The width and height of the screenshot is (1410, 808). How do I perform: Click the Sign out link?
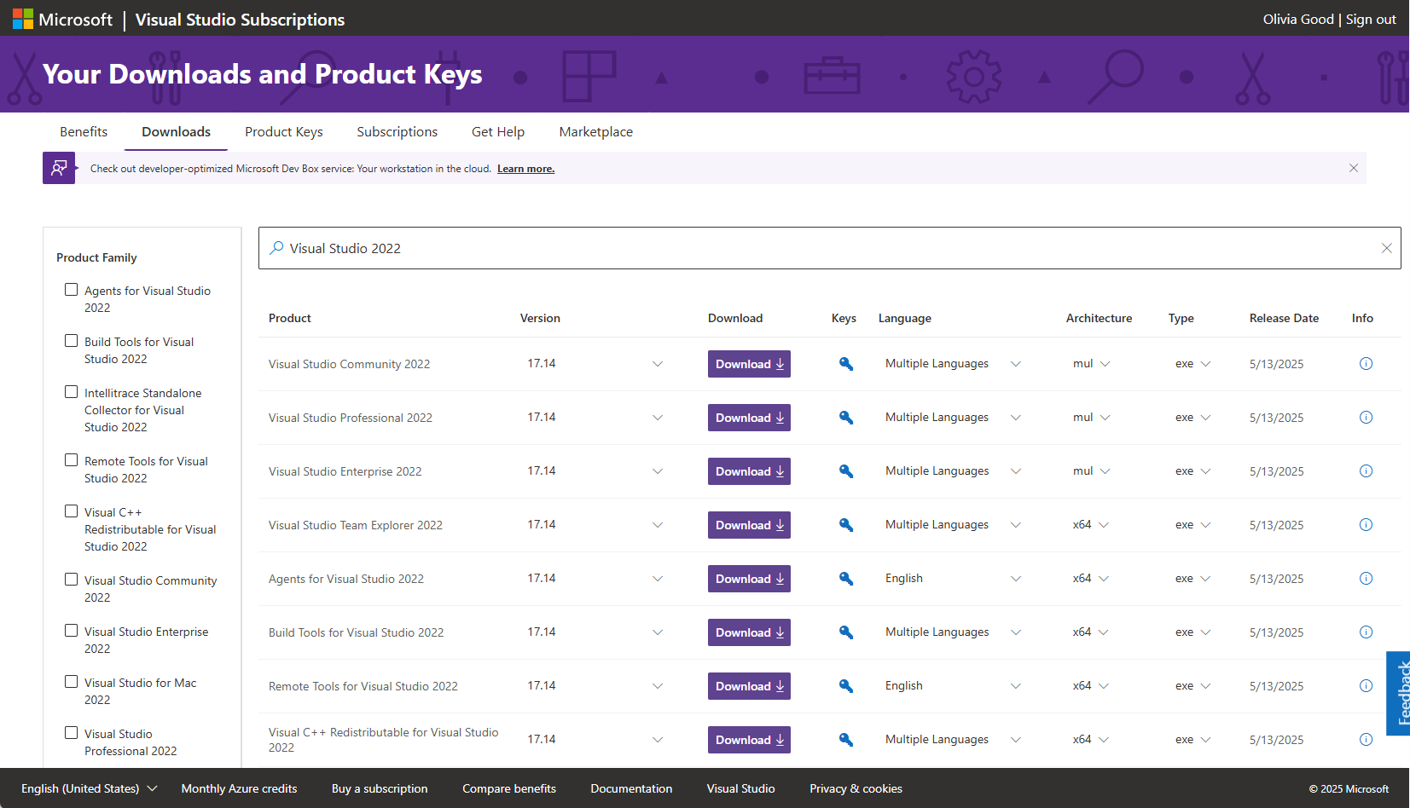point(1371,20)
